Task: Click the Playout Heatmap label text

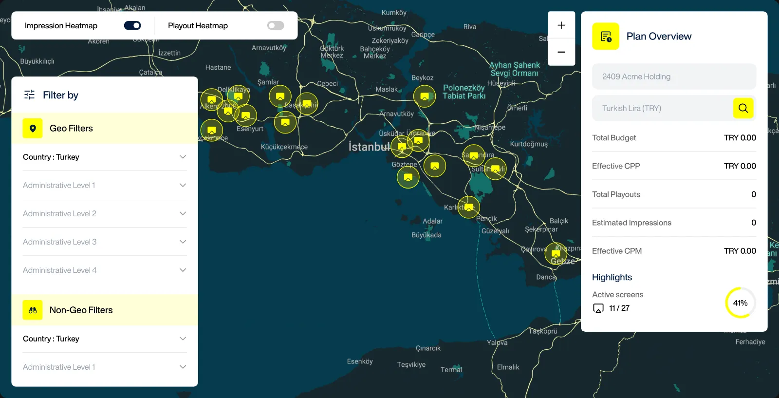Action: pyautogui.click(x=198, y=25)
